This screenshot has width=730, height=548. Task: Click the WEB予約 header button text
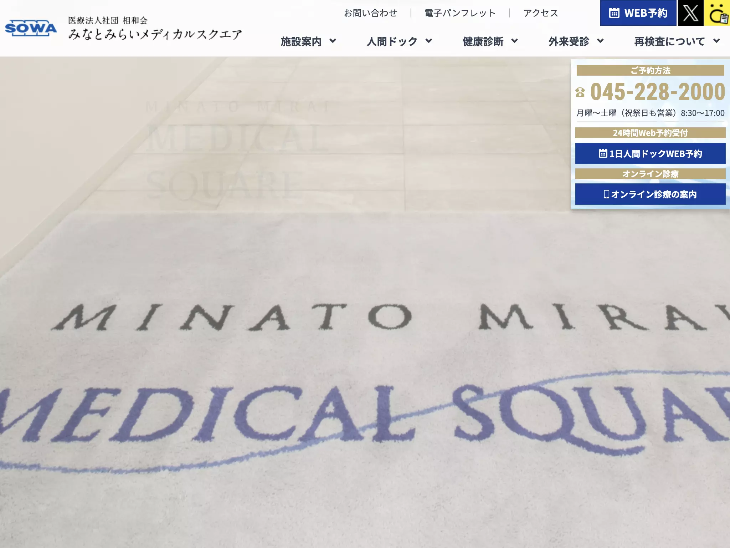click(646, 13)
